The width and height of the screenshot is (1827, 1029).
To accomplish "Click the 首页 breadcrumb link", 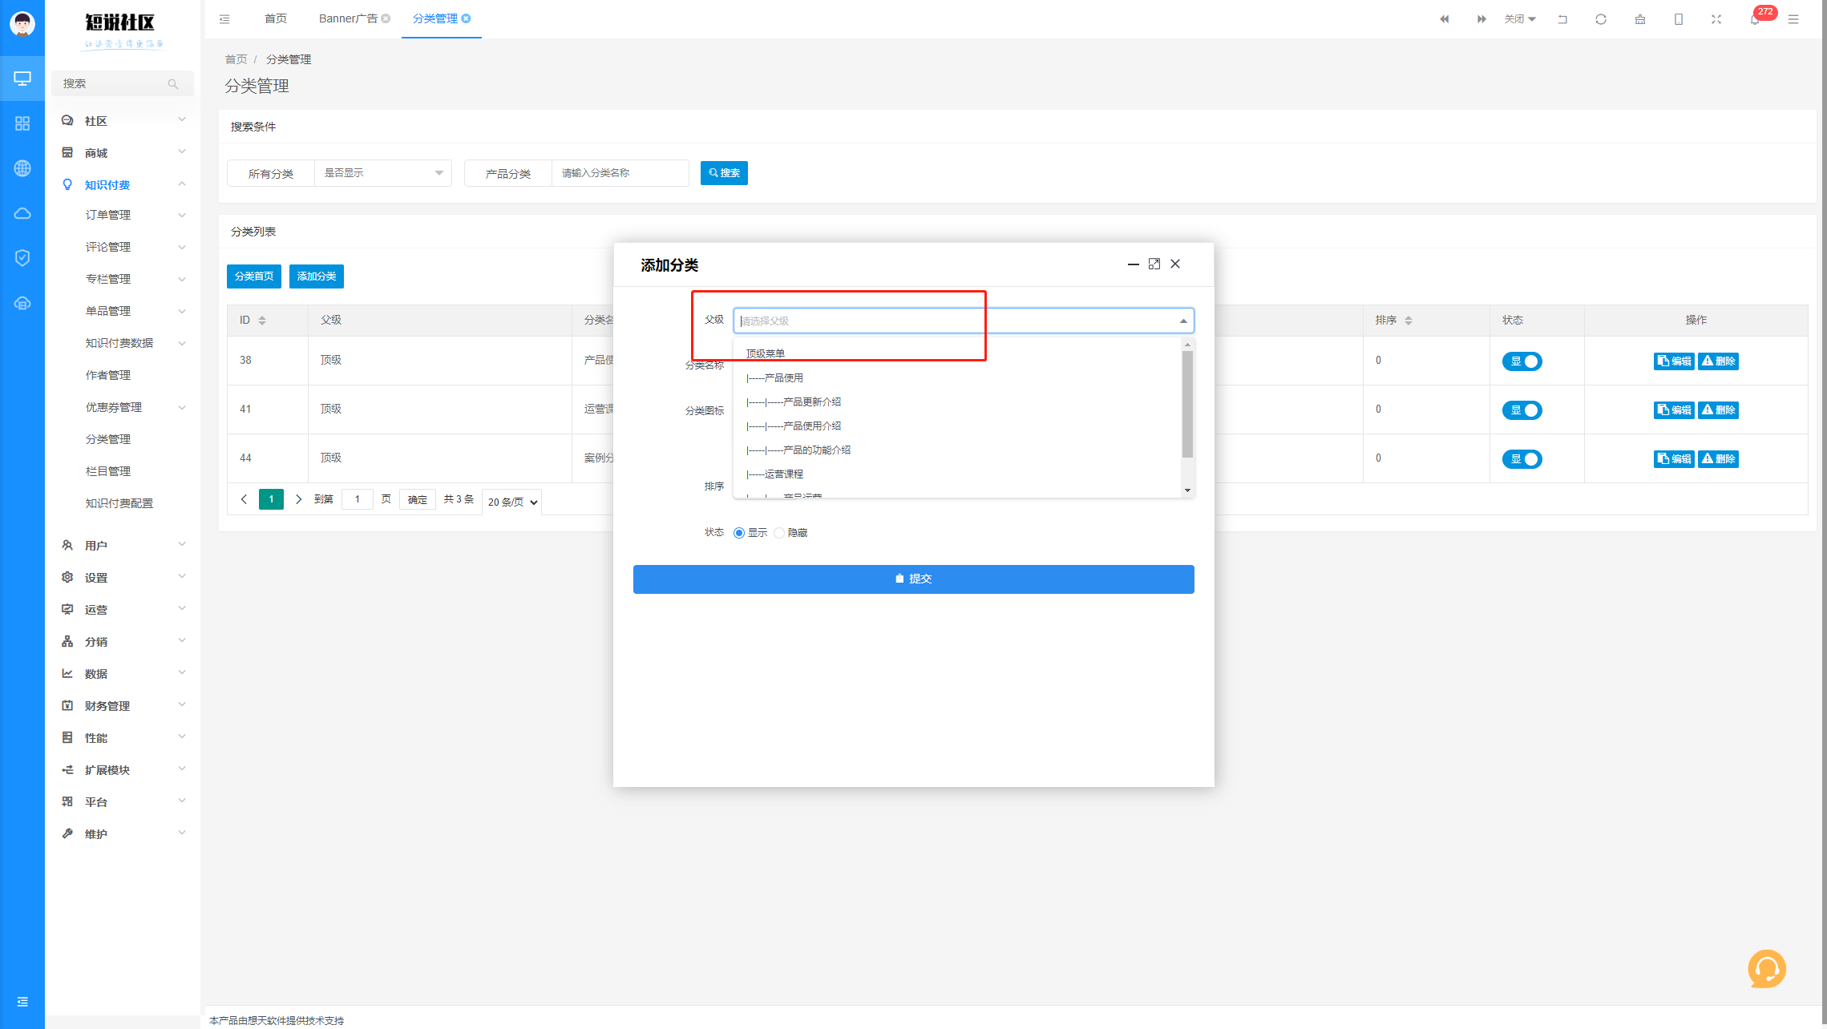I will click(x=236, y=59).
